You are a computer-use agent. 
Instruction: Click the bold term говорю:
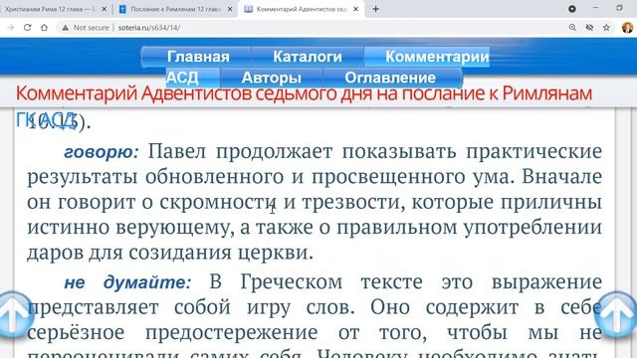[x=102, y=152]
